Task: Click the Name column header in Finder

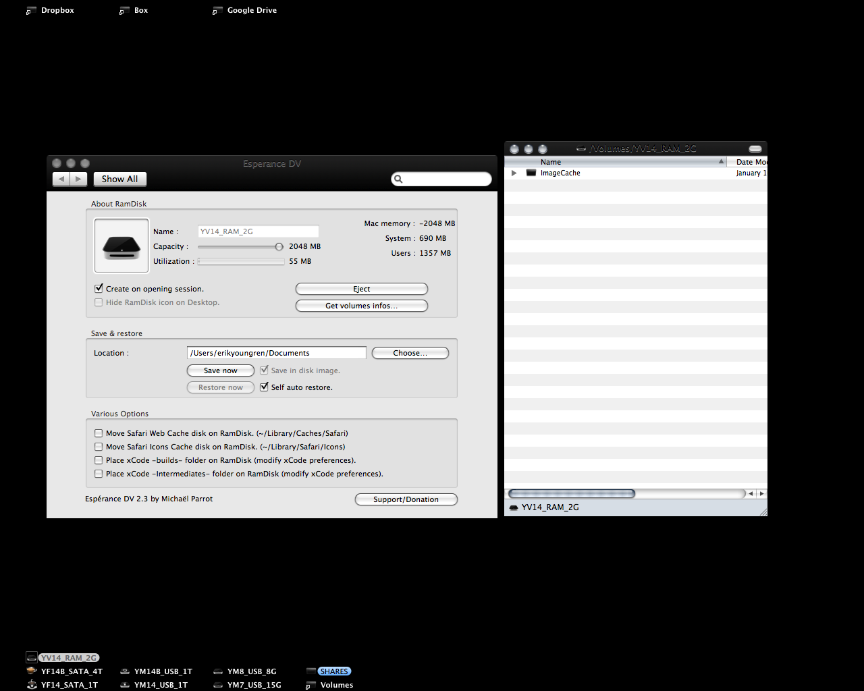Action: 616,162
